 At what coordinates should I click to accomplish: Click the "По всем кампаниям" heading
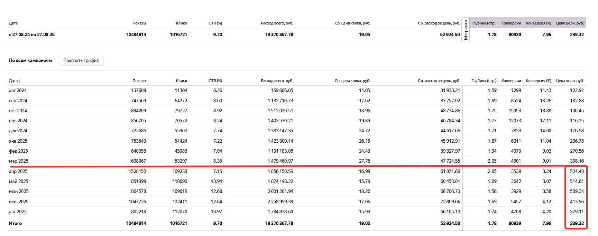[x=30, y=60]
